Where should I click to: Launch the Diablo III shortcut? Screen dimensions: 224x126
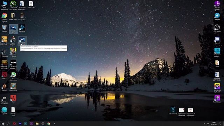(x=4, y=87)
